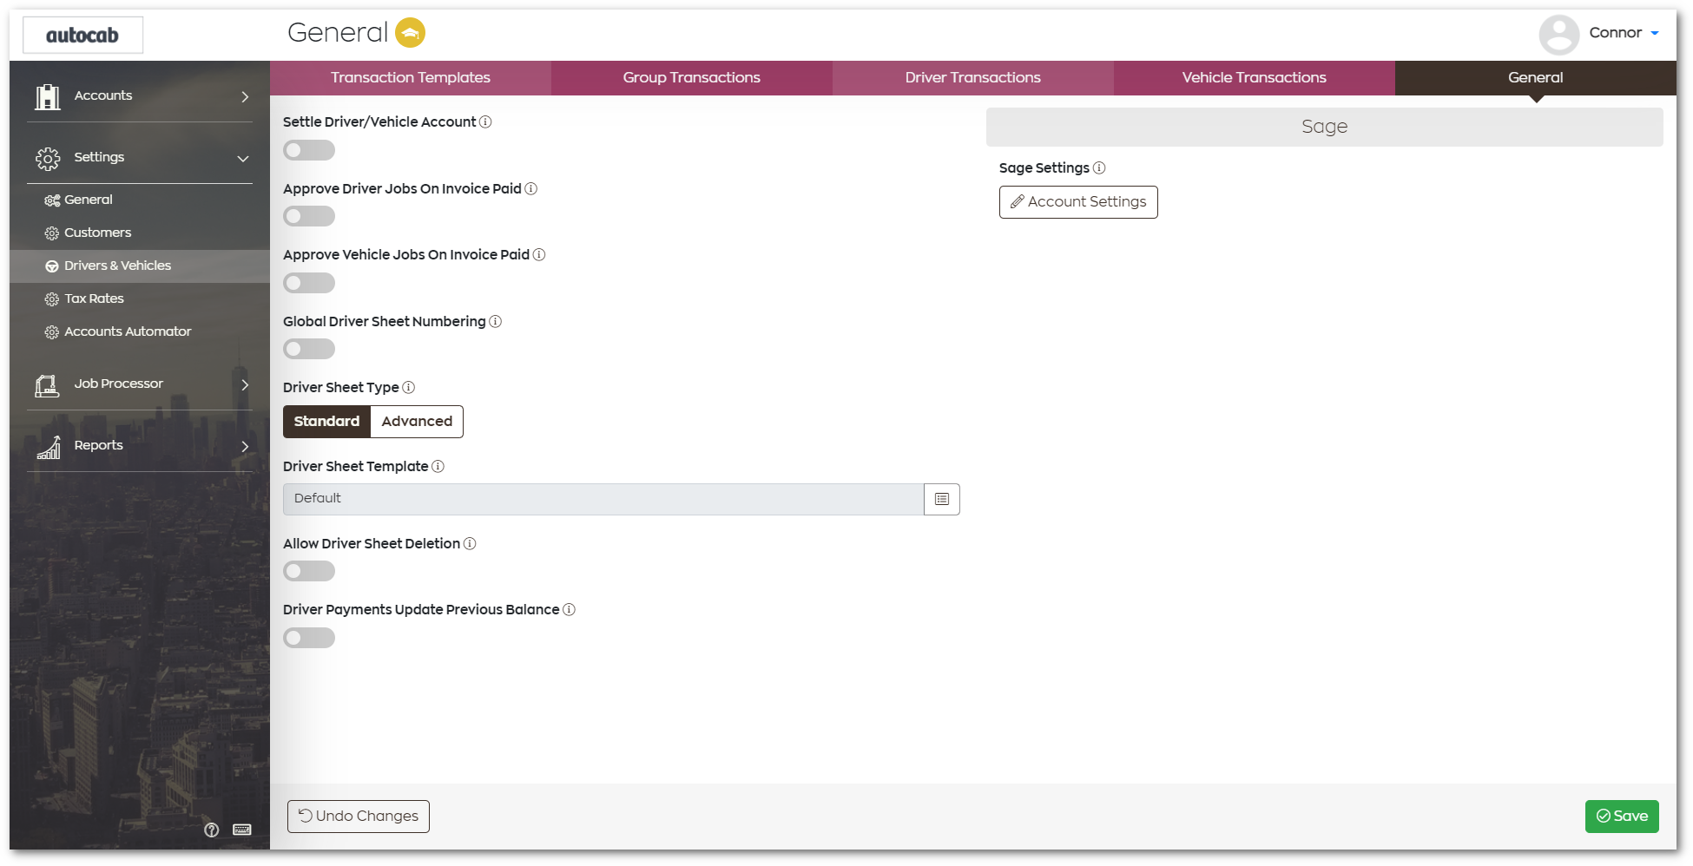Click the Driver Sheet Template Default field

pyautogui.click(x=603, y=499)
